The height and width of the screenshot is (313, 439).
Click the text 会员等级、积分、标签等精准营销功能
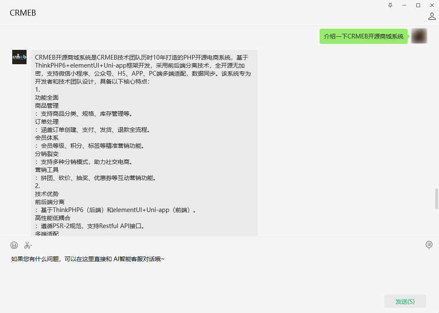pyautogui.click(x=91, y=146)
